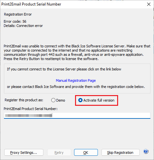
Task: Click the dialog title bar text
Action: [31, 4]
